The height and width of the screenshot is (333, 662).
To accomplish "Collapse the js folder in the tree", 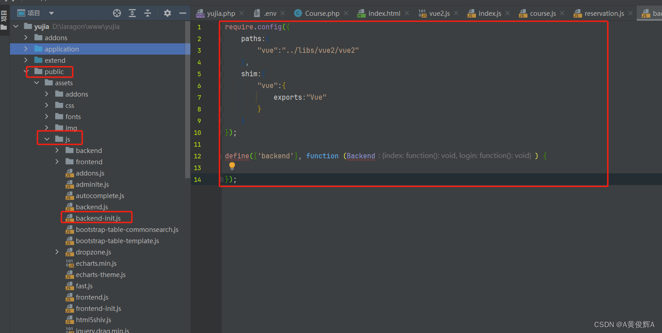I will 47,139.
